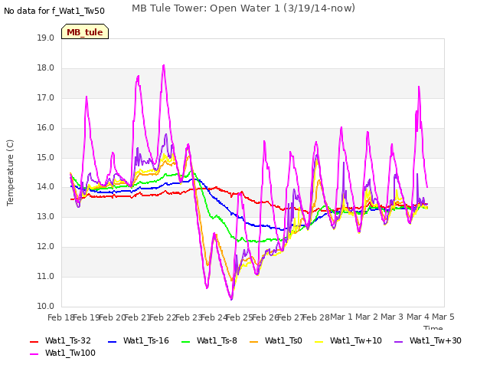This screenshot has height=368, width=490.
Task: Click the 17.0 y-axis tick label
Action: coord(46,97)
